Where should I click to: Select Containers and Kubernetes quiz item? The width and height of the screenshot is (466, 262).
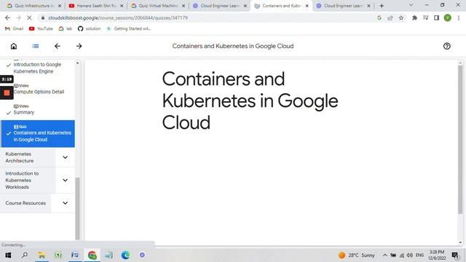38,134
